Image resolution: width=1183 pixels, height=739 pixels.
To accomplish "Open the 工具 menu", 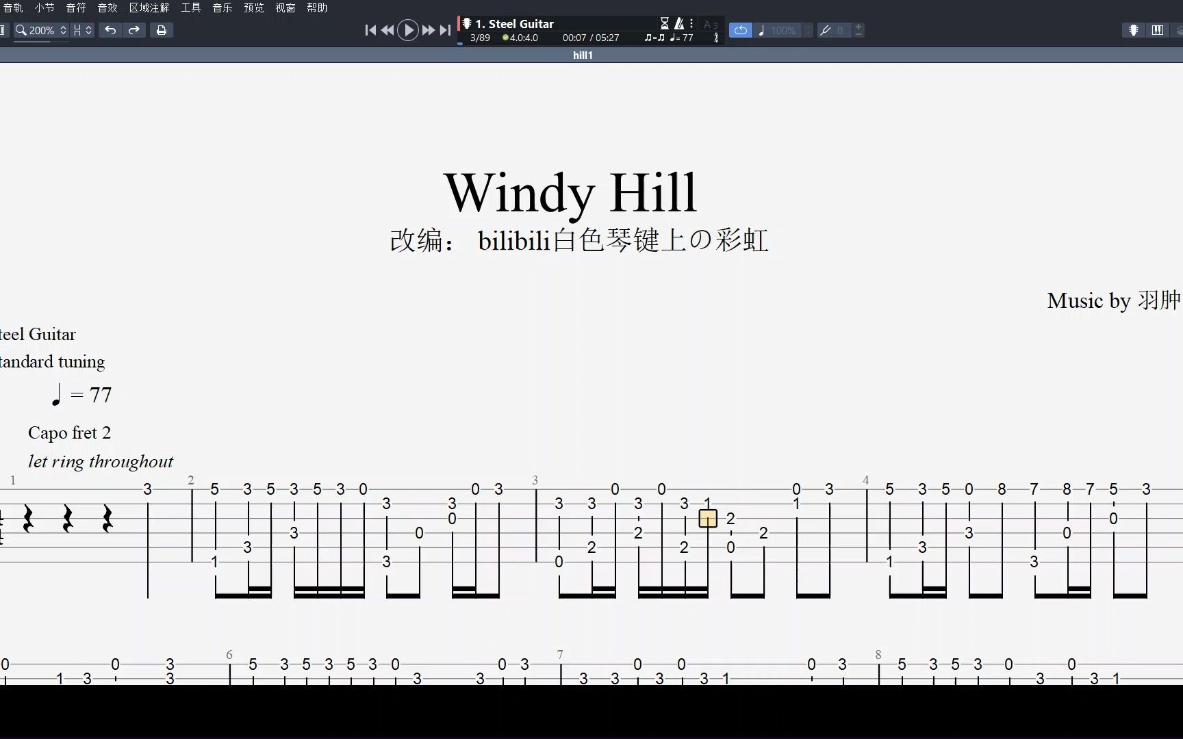I will pos(191,8).
